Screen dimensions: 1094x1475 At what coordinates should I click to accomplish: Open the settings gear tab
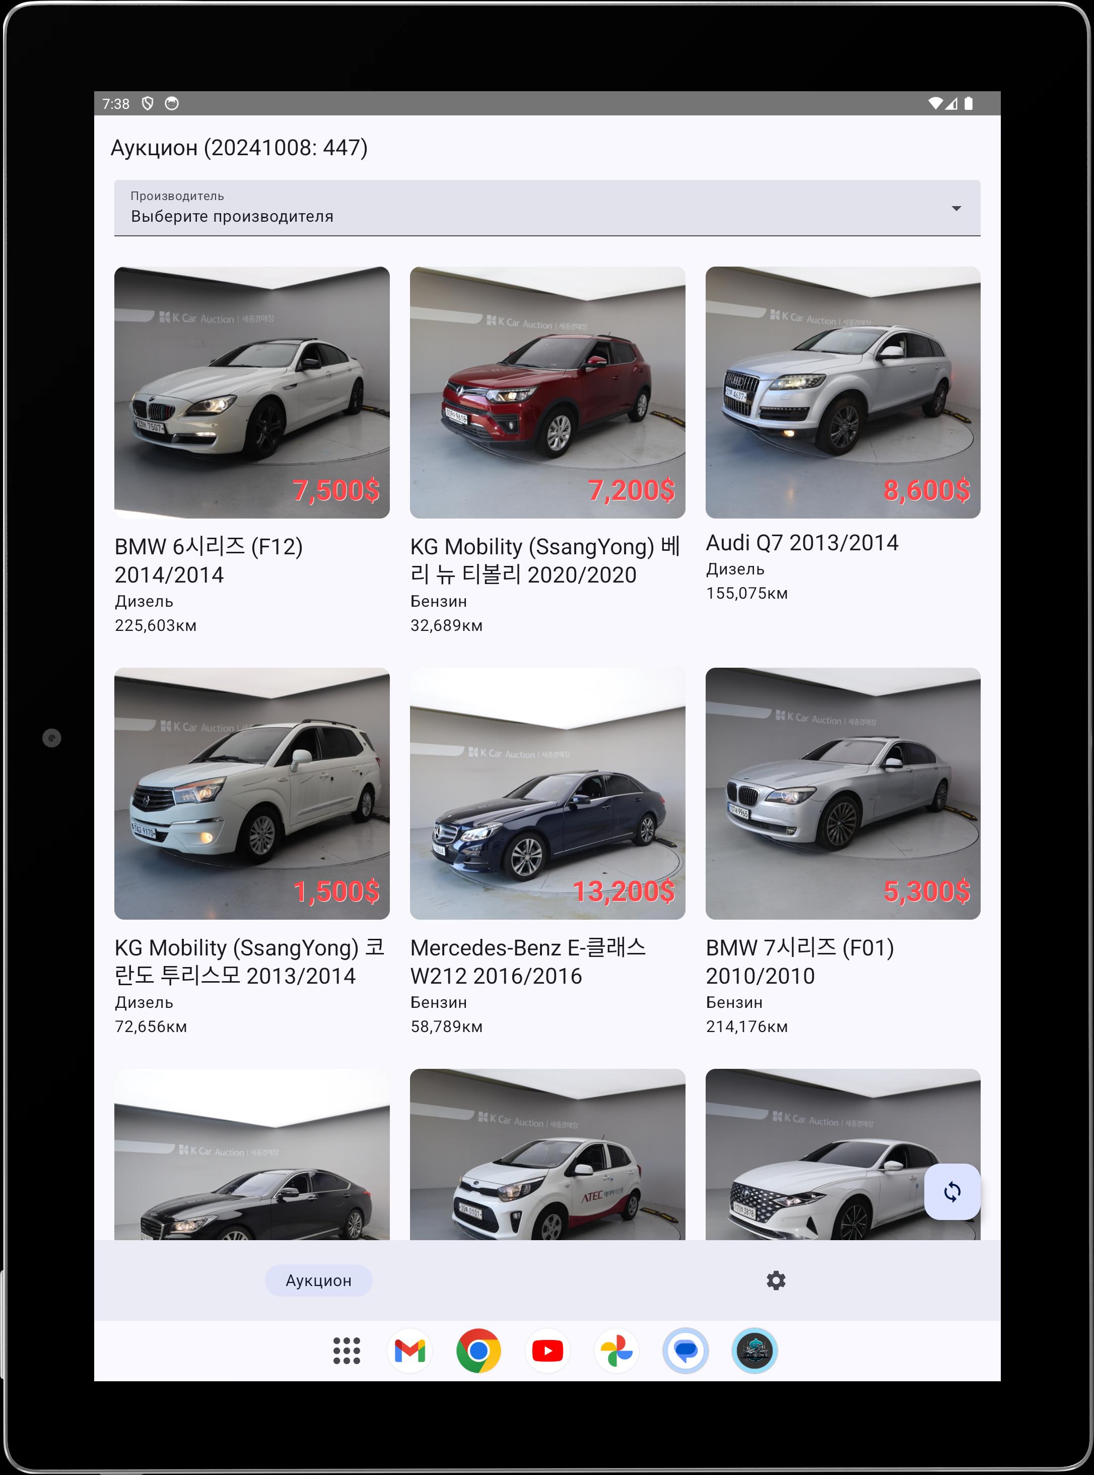(776, 1280)
